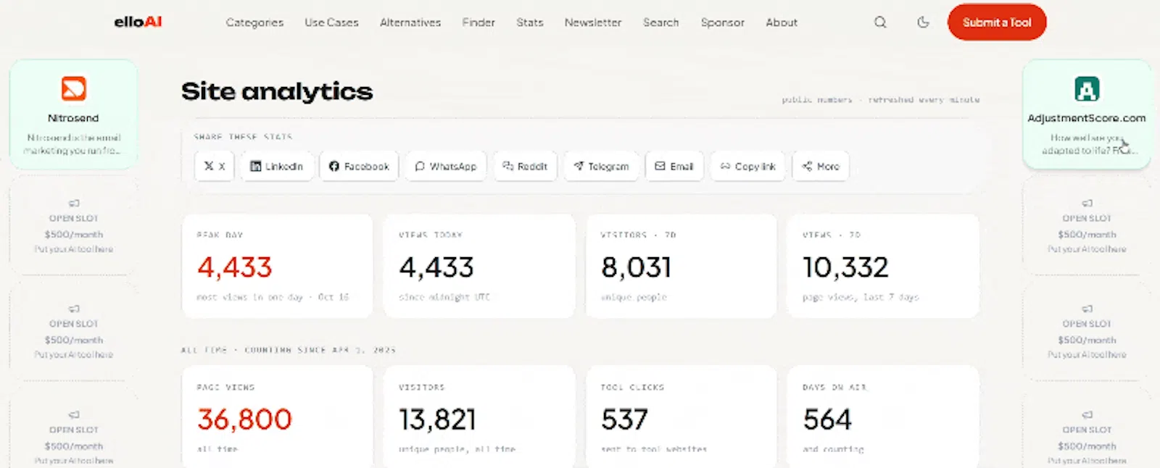This screenshot has width=1160, height=468.
Task: Open the Finder page
Action: pos(478,22)
